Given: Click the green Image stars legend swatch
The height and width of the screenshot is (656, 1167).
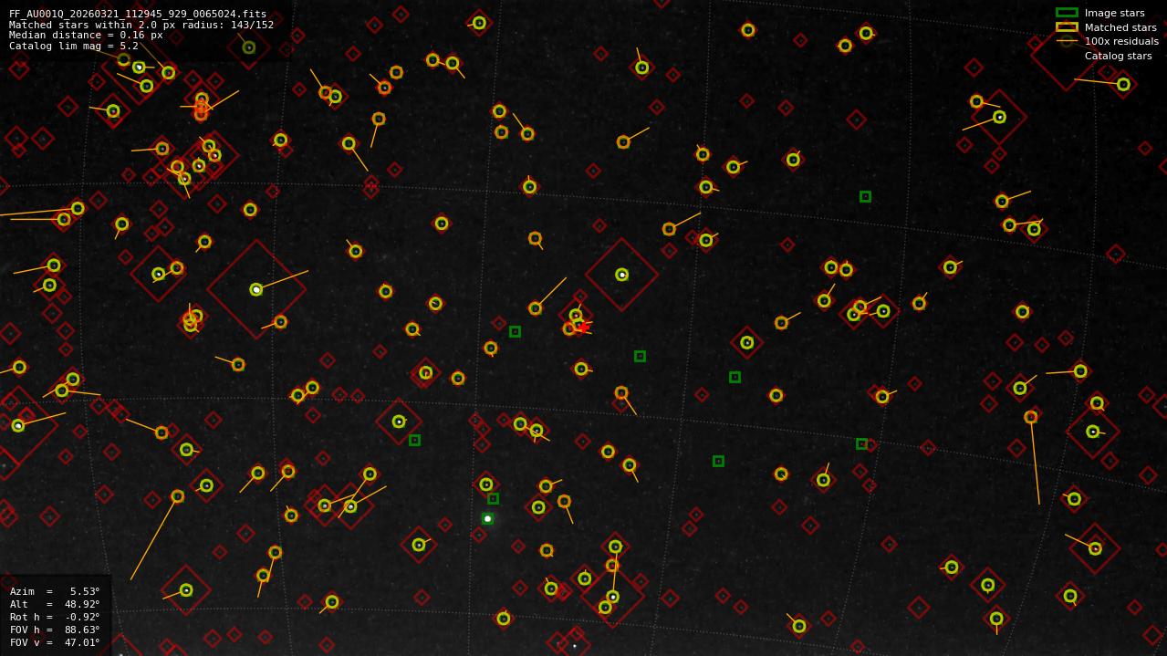Looking at the screenshot, I should pyautogui.click(x=1067, y=13).
